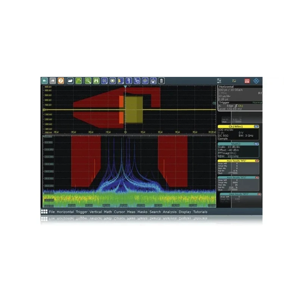The image size is (303, 303).
Task: Click the Horizontal settings header
Action: click(x=226, y=87)
